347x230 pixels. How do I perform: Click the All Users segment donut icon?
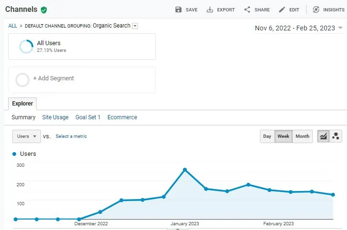26,47
